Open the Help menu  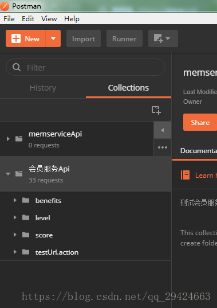tap(72, 19)
